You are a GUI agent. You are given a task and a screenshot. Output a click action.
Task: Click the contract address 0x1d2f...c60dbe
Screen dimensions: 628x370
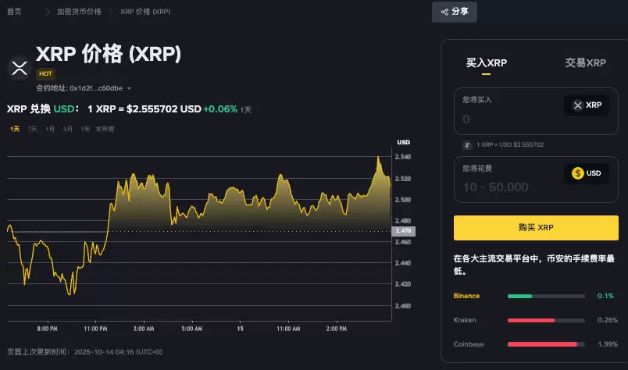pos(96,88)
